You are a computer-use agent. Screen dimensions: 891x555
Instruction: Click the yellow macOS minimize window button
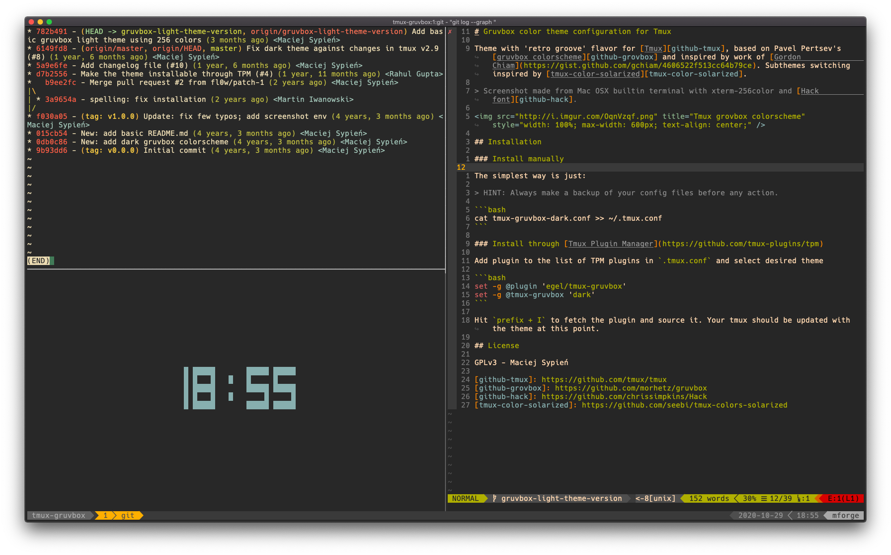pyautogui.click(x=40, y=22)
